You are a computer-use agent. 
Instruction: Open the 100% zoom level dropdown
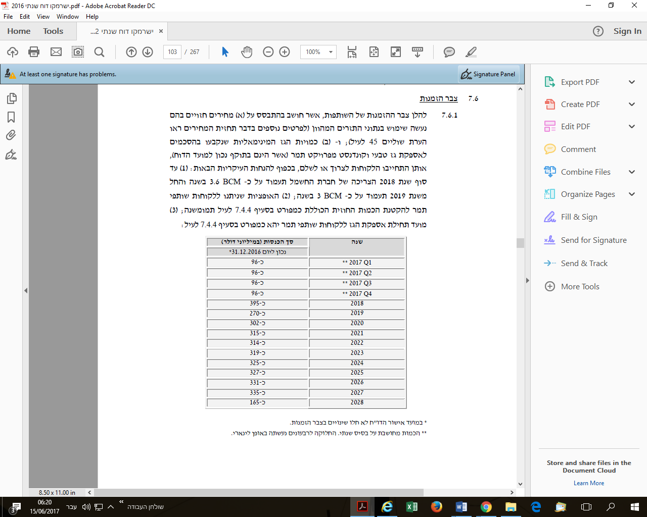pyautogui.click(x=331, y=52)
